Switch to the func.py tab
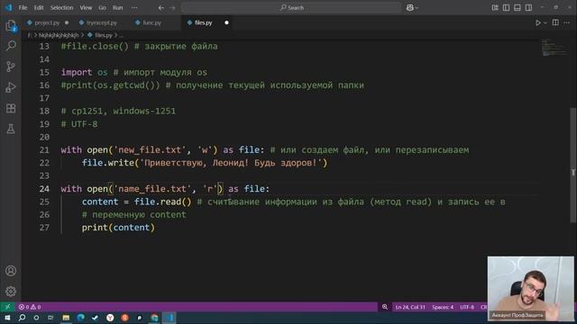Image resolution: width=577 pixels, height=324 pixels. (152, 22)
